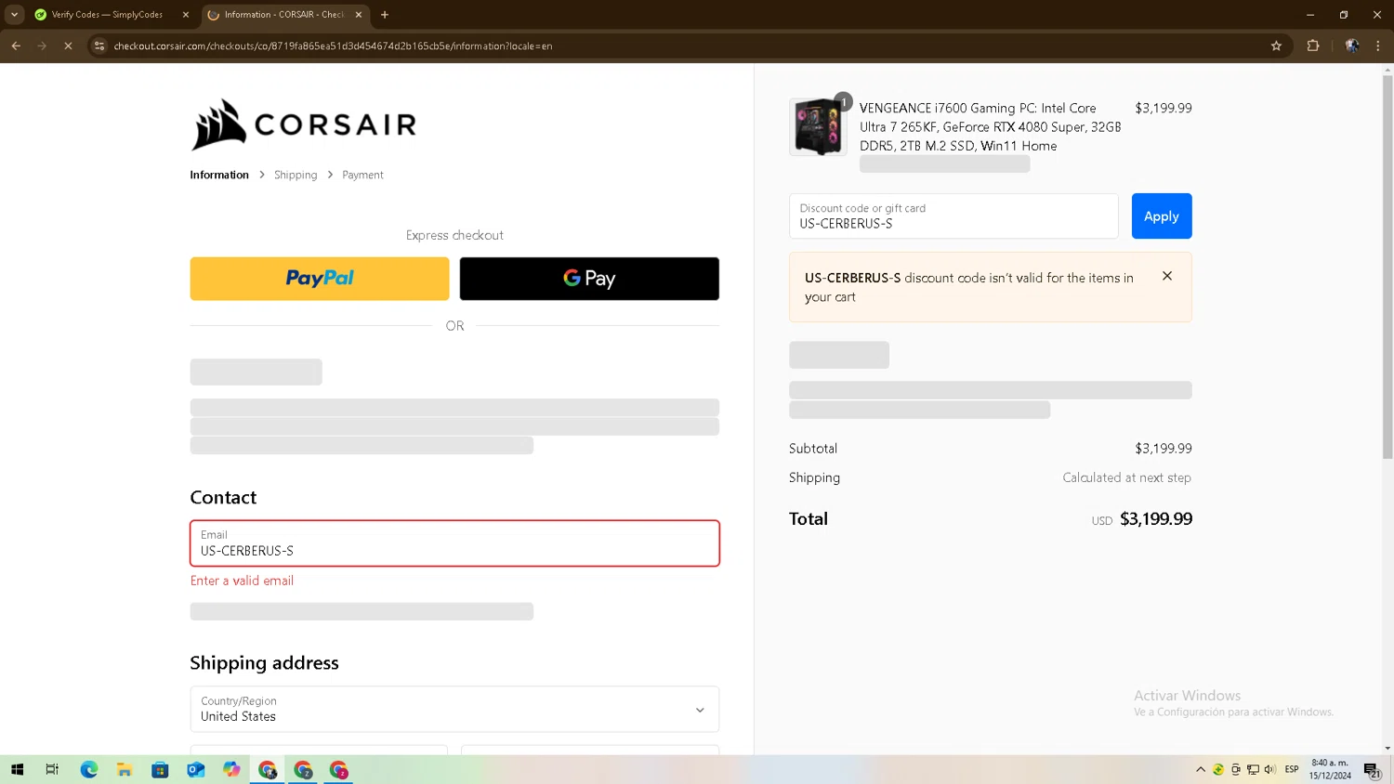Viewport: 1394px width, 784px height.
Task: Click the Subtotal amount $3,199.99
Action: [1164, 449]
